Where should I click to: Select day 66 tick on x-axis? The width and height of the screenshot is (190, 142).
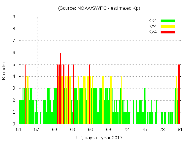pos(91,130)
